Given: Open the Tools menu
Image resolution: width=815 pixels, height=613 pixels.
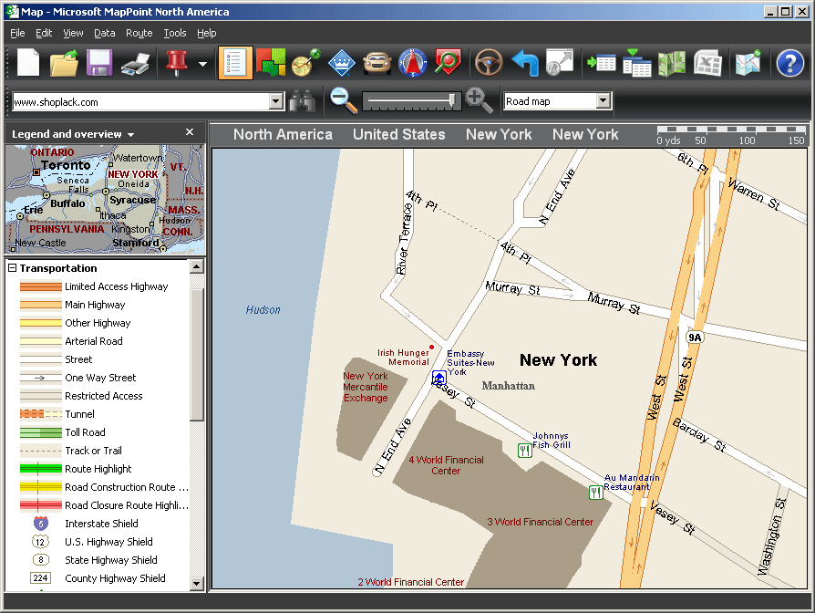Looking at the screenshot, I should (175, 33).
